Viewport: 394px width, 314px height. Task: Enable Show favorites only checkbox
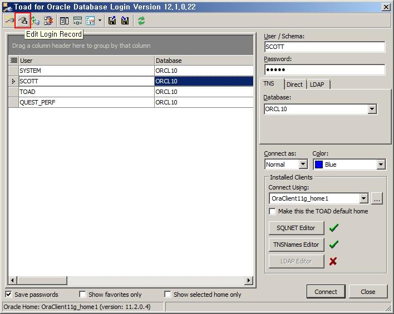point(82,295)
